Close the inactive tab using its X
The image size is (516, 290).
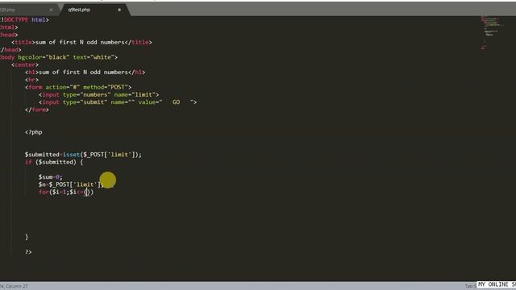(x=51, y=10)
